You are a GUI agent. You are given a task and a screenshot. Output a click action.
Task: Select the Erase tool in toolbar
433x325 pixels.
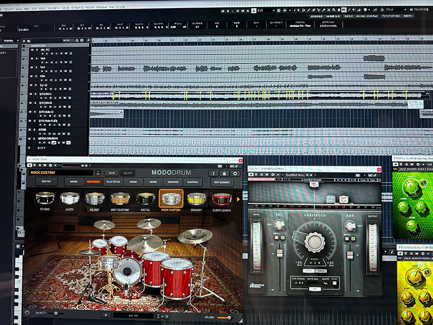click(313, 10)
